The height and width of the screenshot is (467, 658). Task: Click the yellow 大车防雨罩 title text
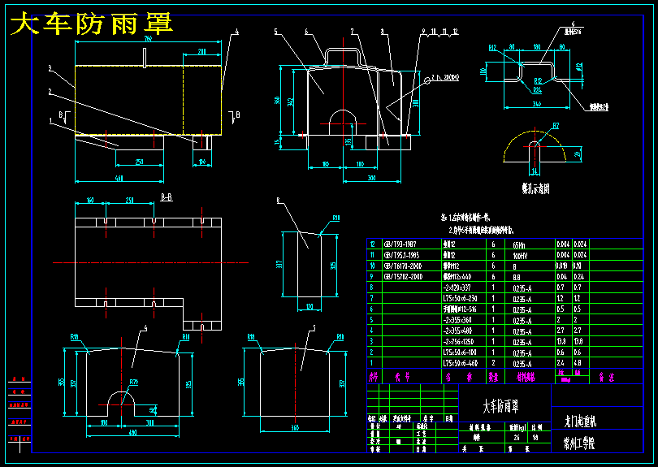[92, 24]
